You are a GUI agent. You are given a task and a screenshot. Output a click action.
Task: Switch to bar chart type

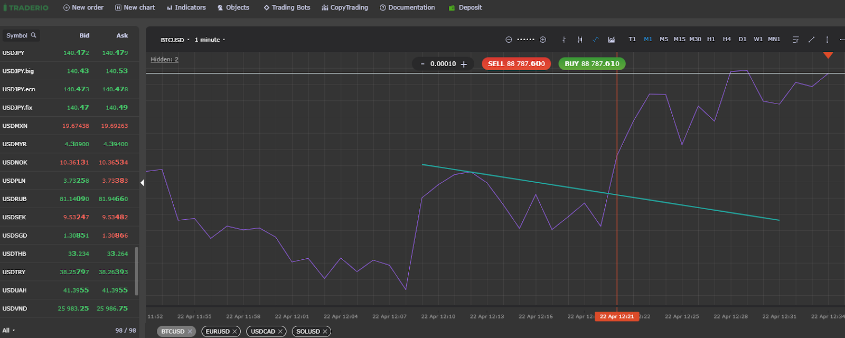[x=564, y=40]
